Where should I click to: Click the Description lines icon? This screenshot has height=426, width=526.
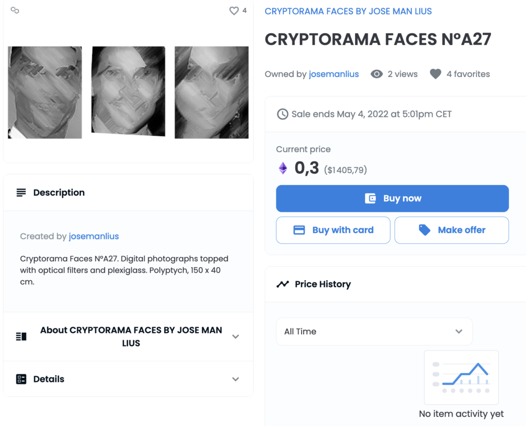click(x=21, y=193)
